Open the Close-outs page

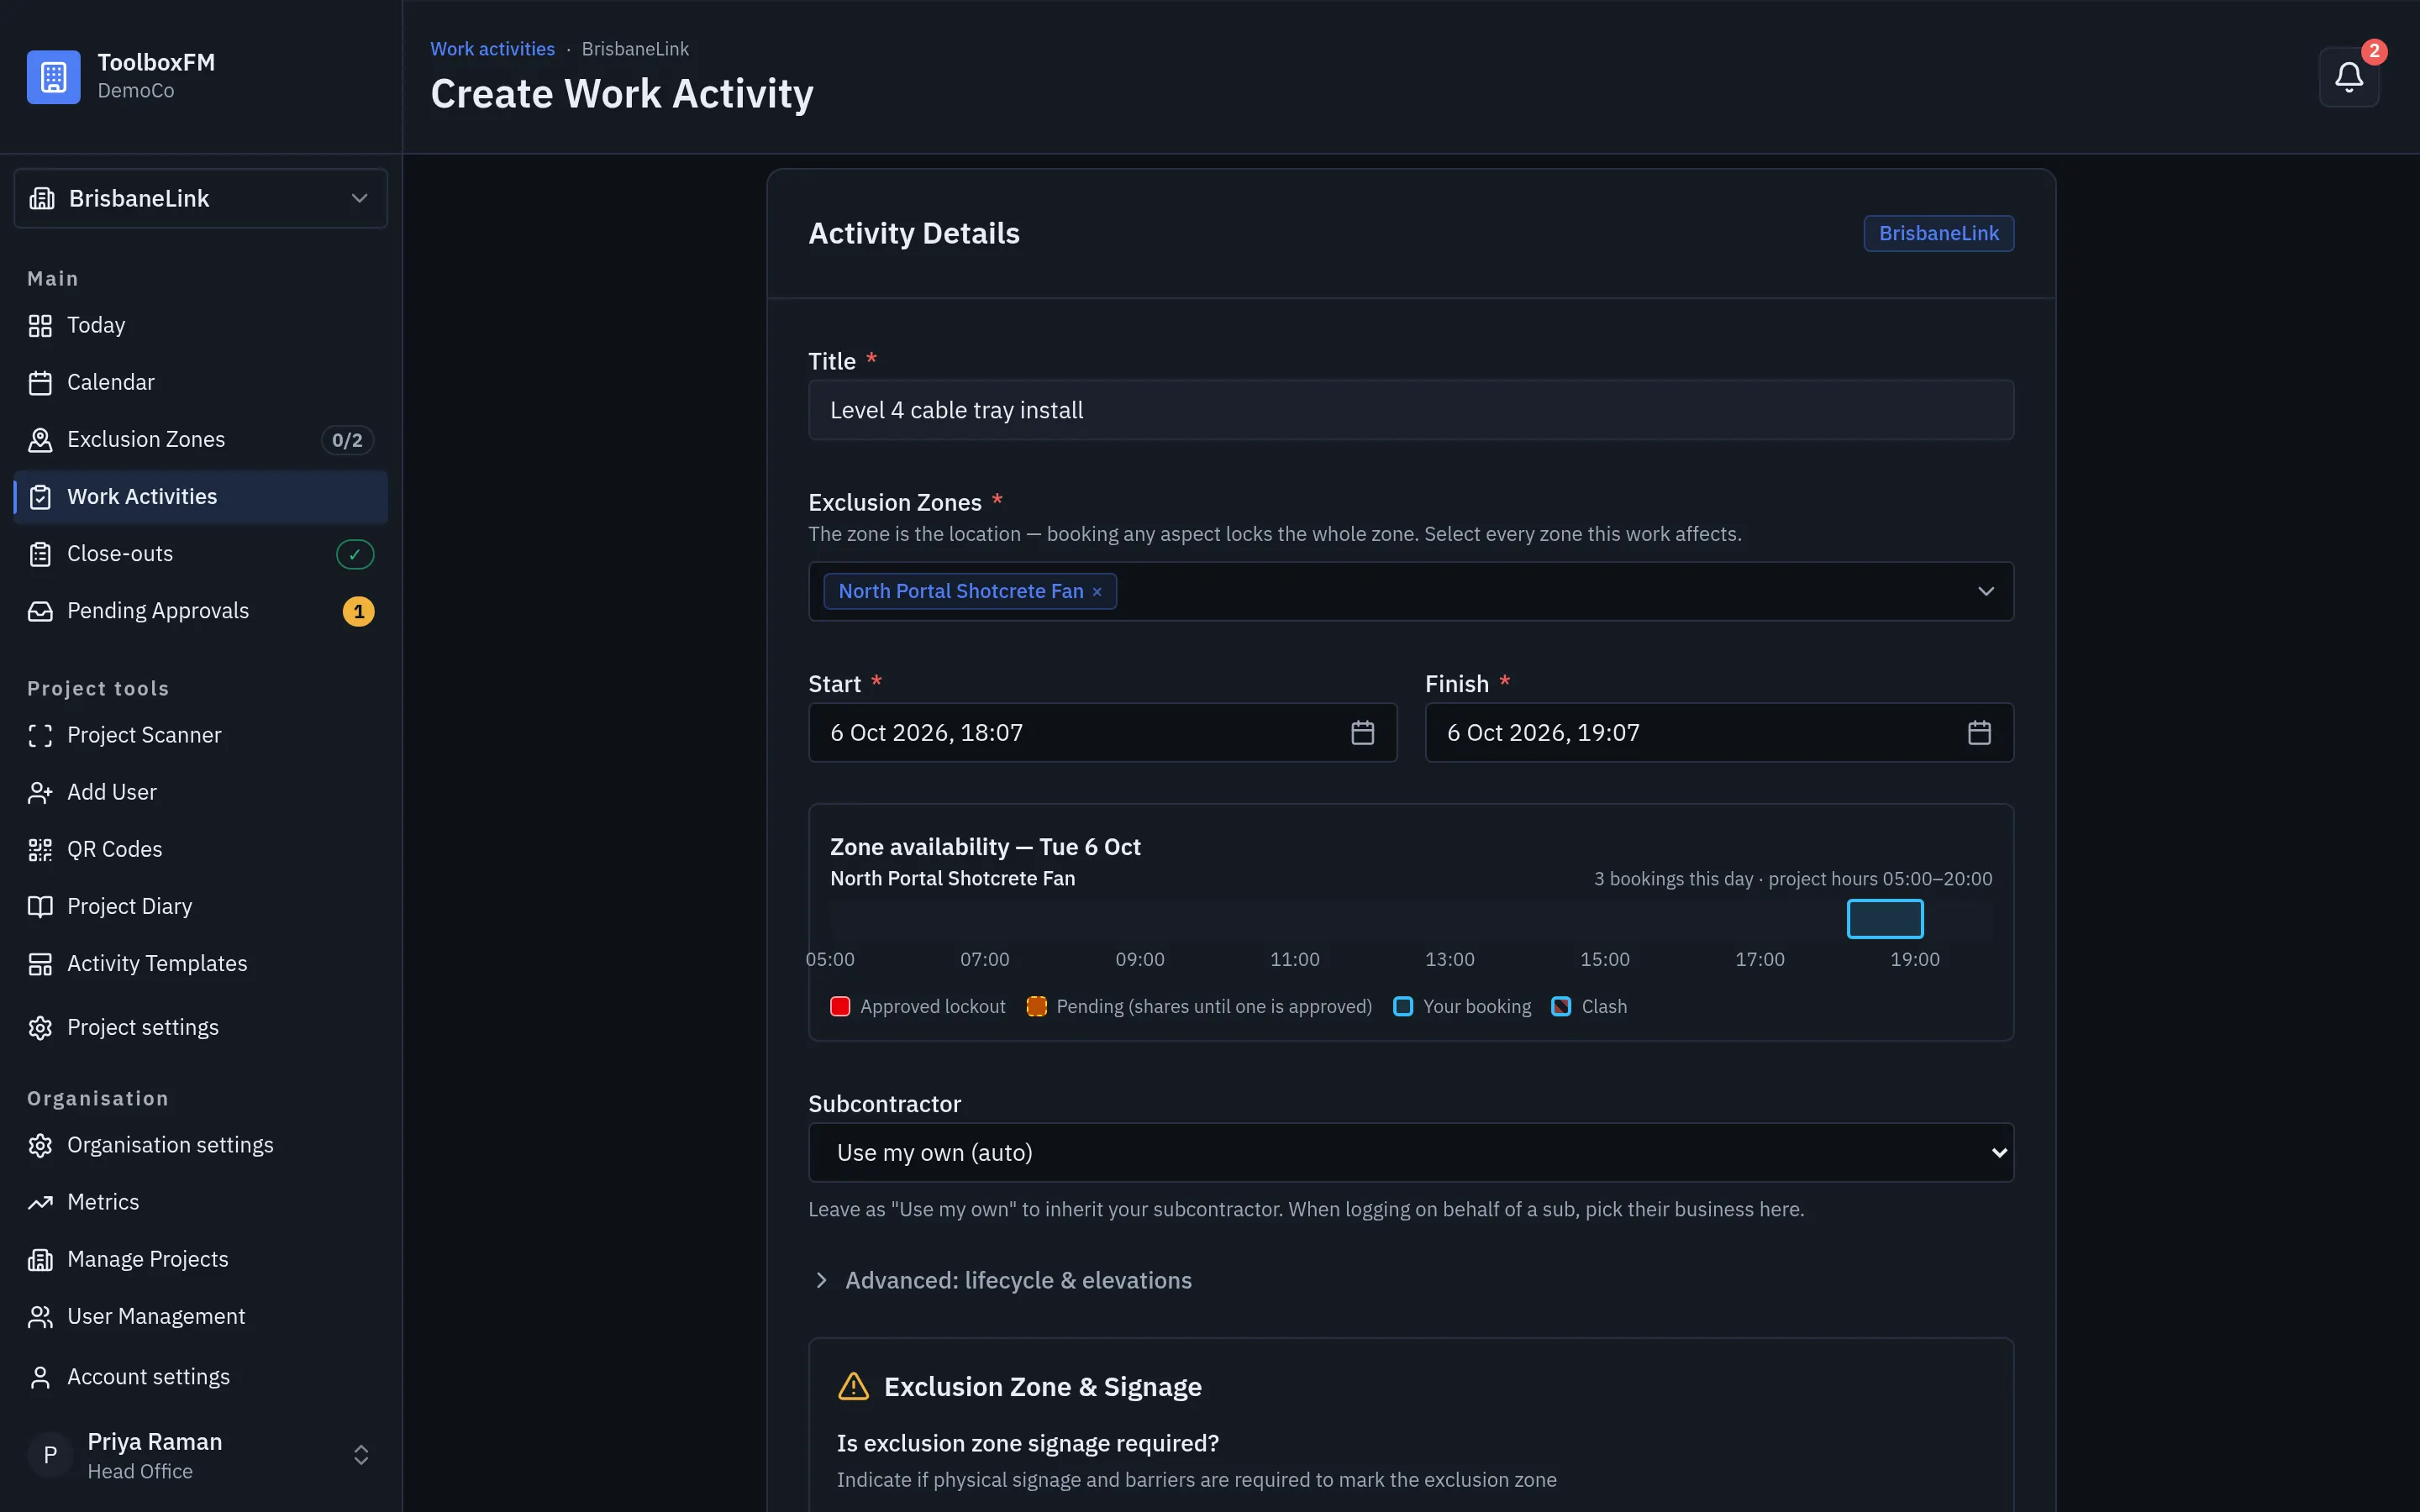(200, 554)
